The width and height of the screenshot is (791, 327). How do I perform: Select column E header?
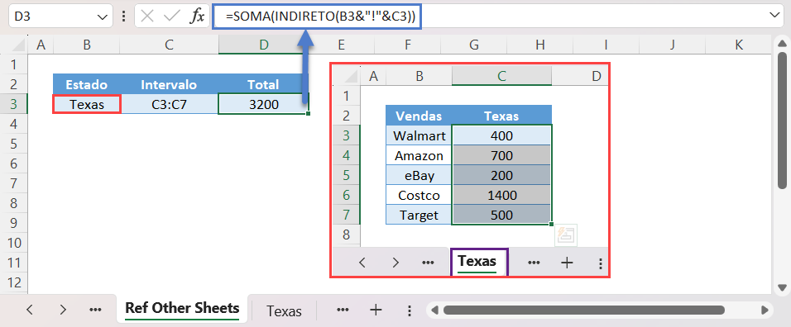pos(342,45)
